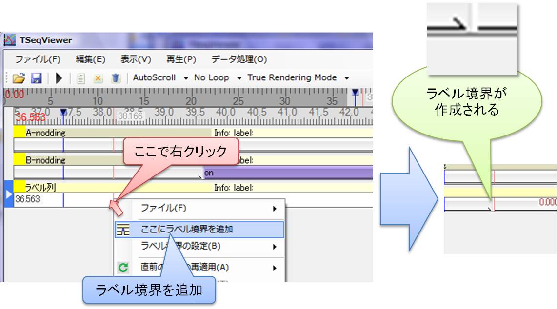The image size is (557, 309).
Task: Click the blue cursor marker on detail ruler
Action: click(x=63, y=112)
